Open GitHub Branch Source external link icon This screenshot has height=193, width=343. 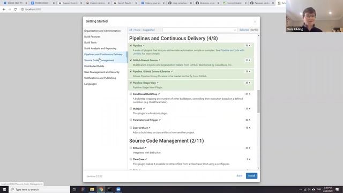click(160, 60)
